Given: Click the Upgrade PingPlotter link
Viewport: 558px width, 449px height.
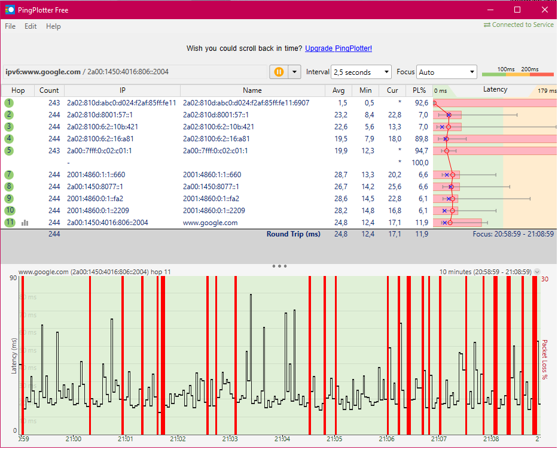Looking at the screenshot, I should [x=338, y=48].
